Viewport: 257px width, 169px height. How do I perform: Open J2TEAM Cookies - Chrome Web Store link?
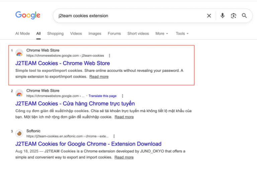(63, 63)
